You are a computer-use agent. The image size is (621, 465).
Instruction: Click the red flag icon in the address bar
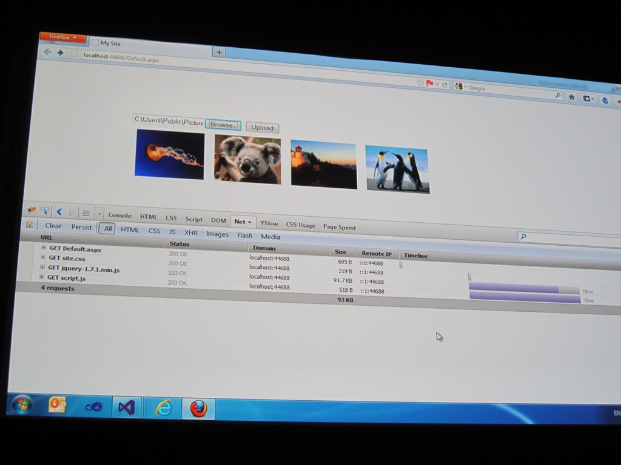point(430,83)
